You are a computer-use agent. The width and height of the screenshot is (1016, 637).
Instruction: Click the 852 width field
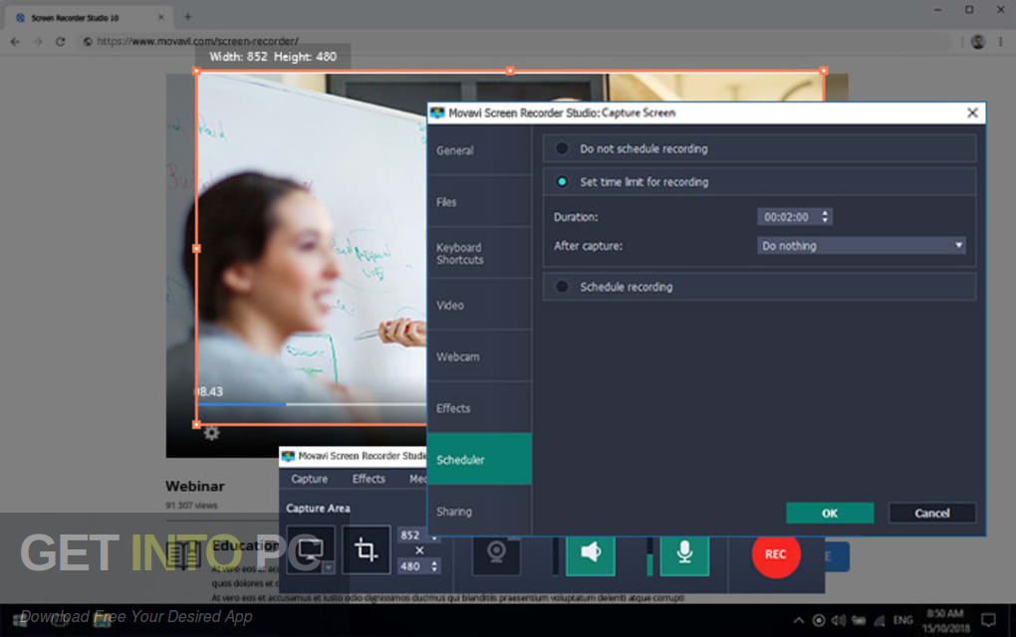tap(410, 535)
